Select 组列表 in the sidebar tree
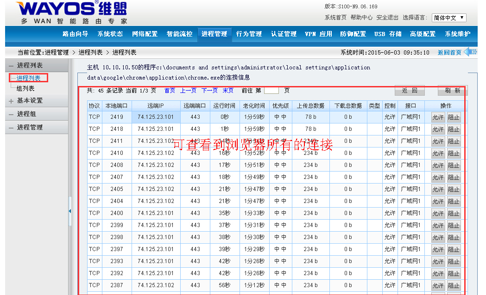 pos(25,88)
